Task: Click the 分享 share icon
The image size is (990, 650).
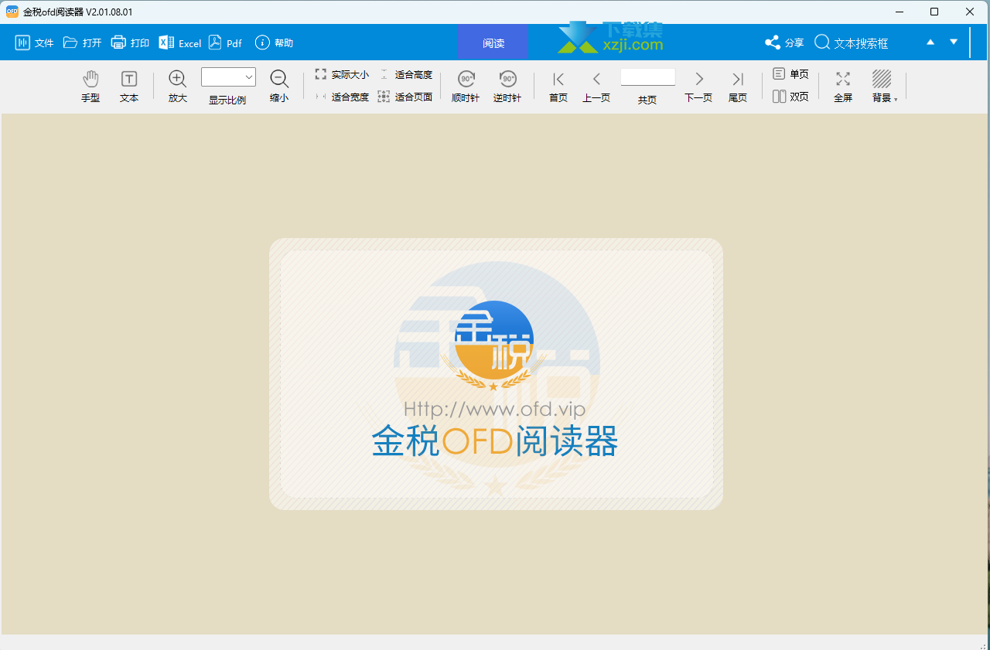Action: tap(772, 43)
